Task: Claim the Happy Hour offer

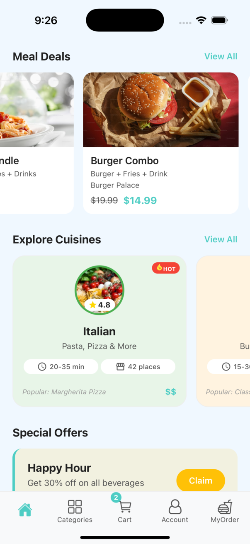Action: coord(201,481)
